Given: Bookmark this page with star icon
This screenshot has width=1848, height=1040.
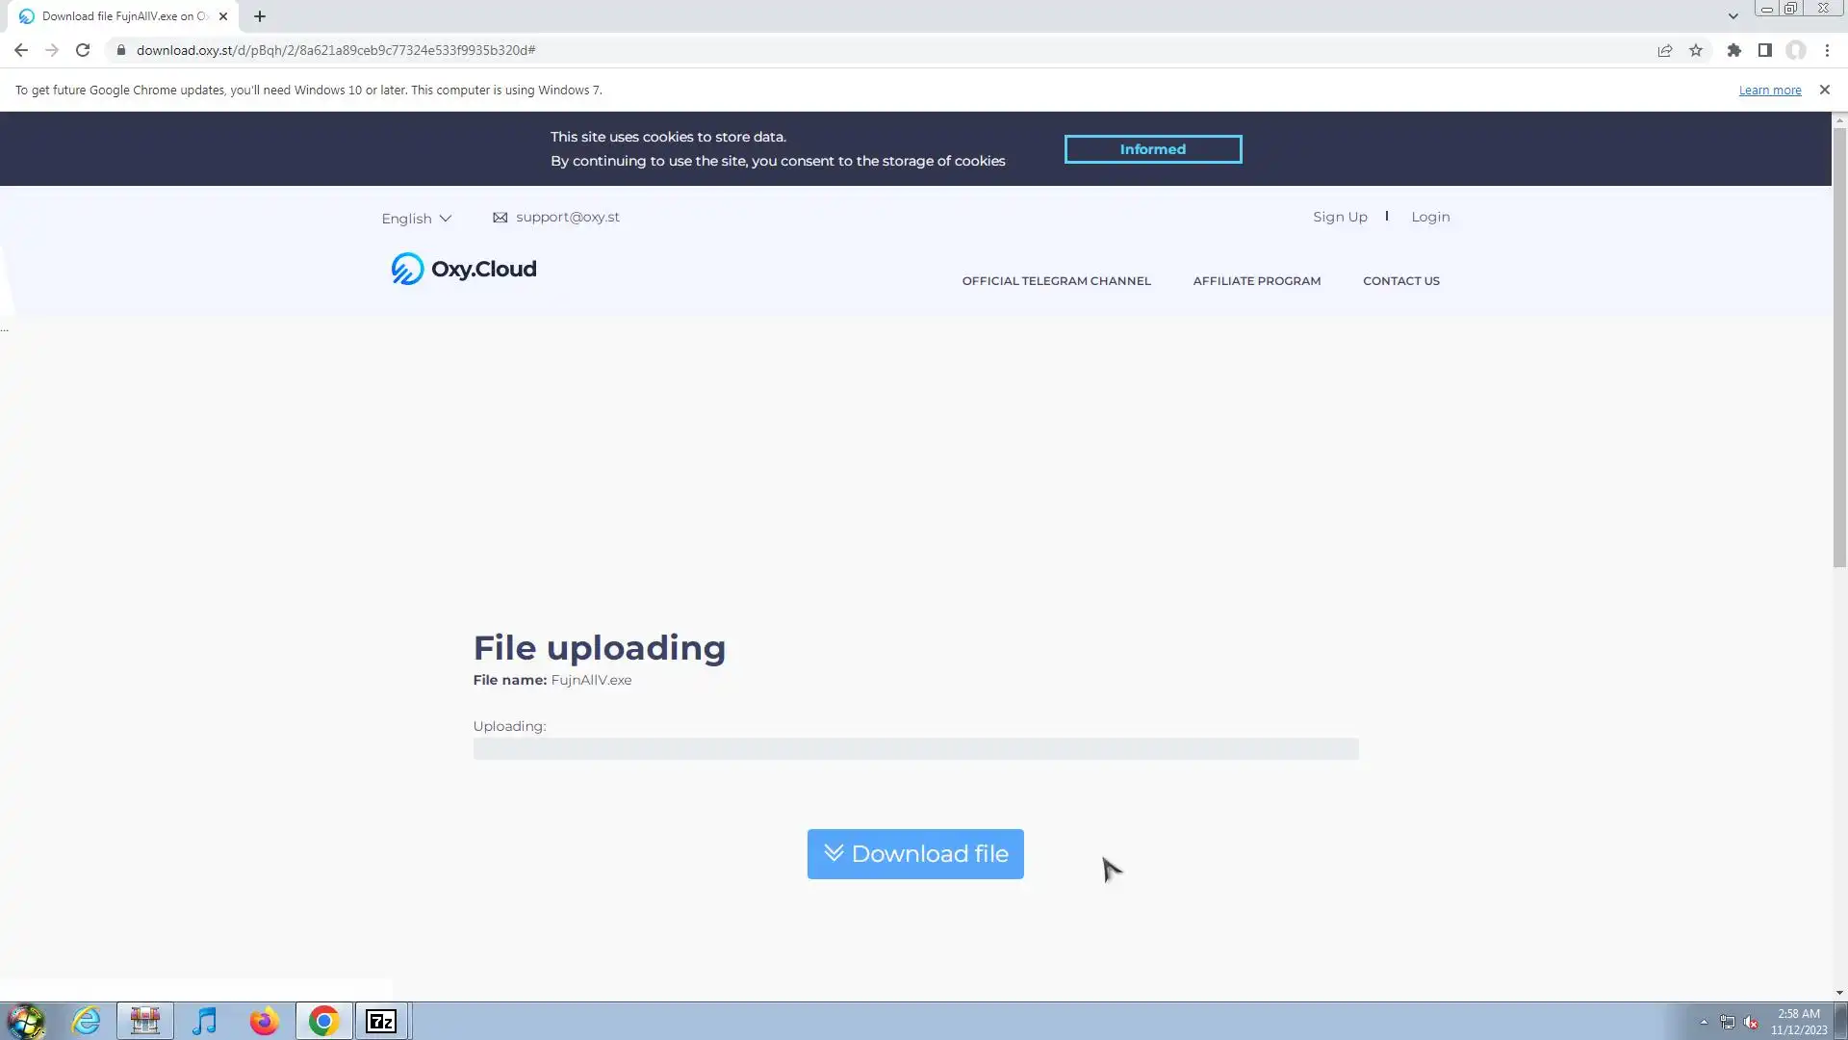Looking at the screenshot, I should click(1696, 50).
